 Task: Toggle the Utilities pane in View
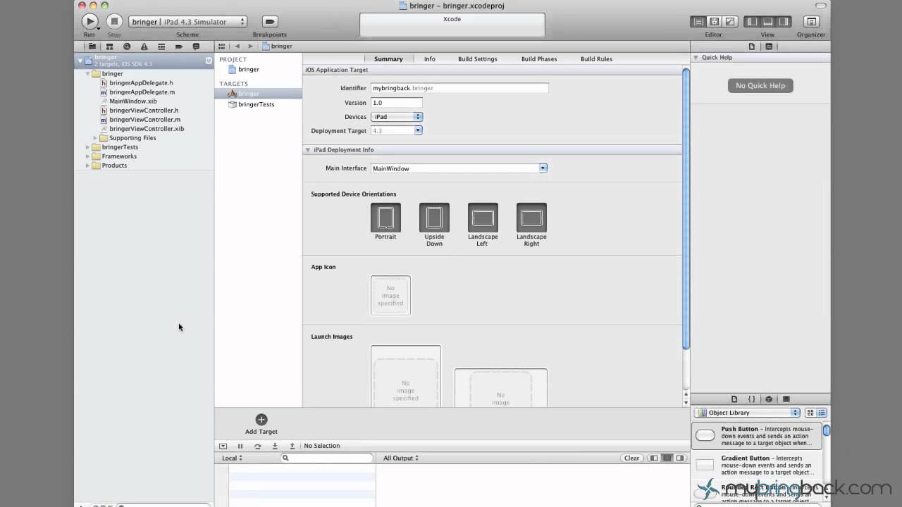784,22
